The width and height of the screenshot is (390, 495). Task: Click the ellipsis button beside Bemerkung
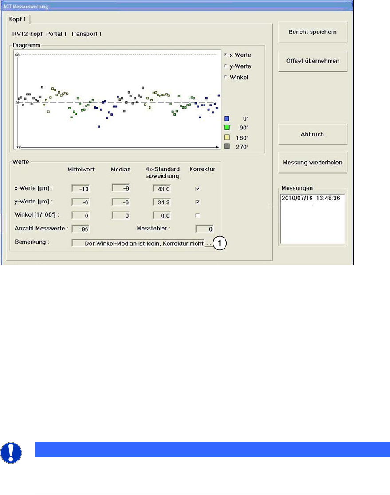209,243
